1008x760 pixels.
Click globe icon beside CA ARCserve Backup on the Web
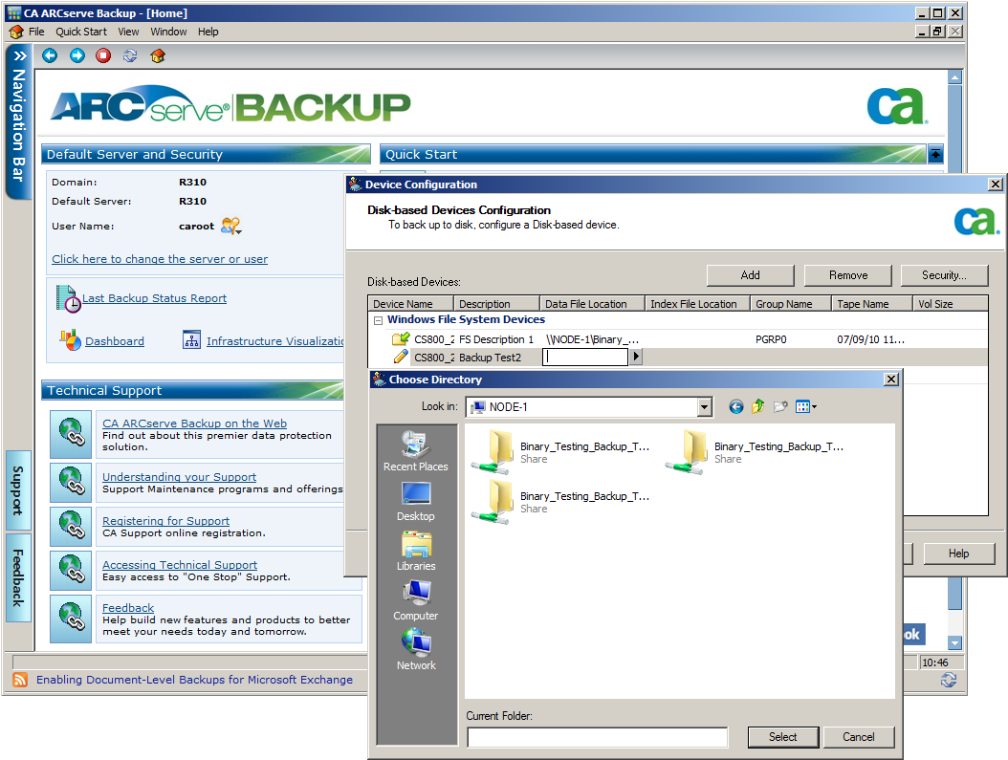pyautogui.click(x=71, y=434)
